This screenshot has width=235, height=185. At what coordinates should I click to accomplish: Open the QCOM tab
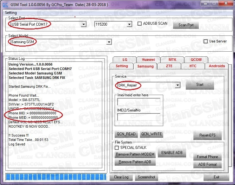click(196, 60)
